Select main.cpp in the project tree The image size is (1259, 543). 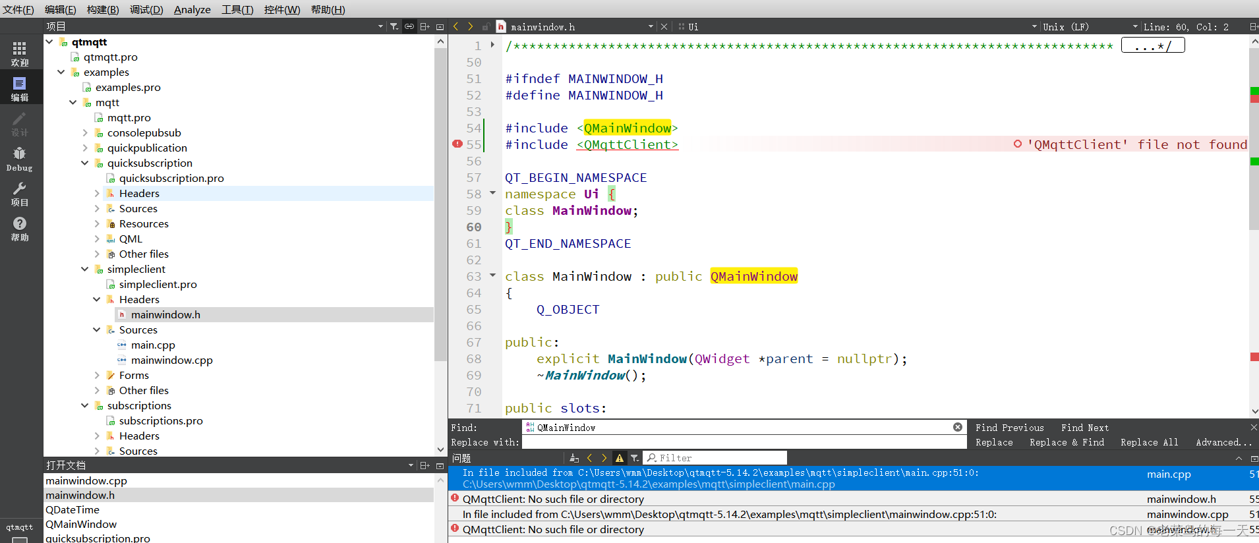[153, 345]
